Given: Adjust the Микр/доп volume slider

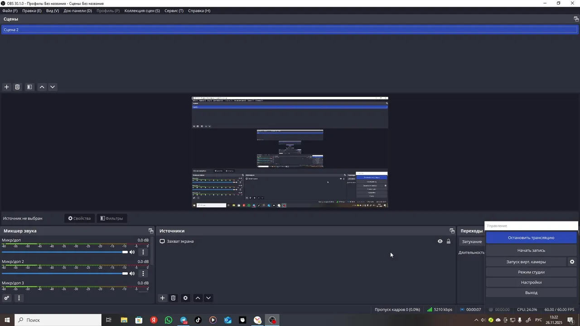Looking at the screenshot, I should 64,252.
